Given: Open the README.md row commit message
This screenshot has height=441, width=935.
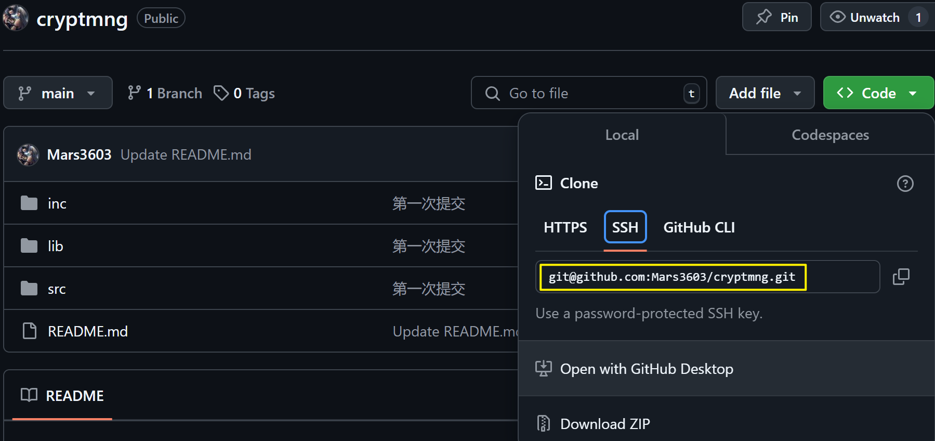Looking at the screenshot, I should (x=455, y=331).
